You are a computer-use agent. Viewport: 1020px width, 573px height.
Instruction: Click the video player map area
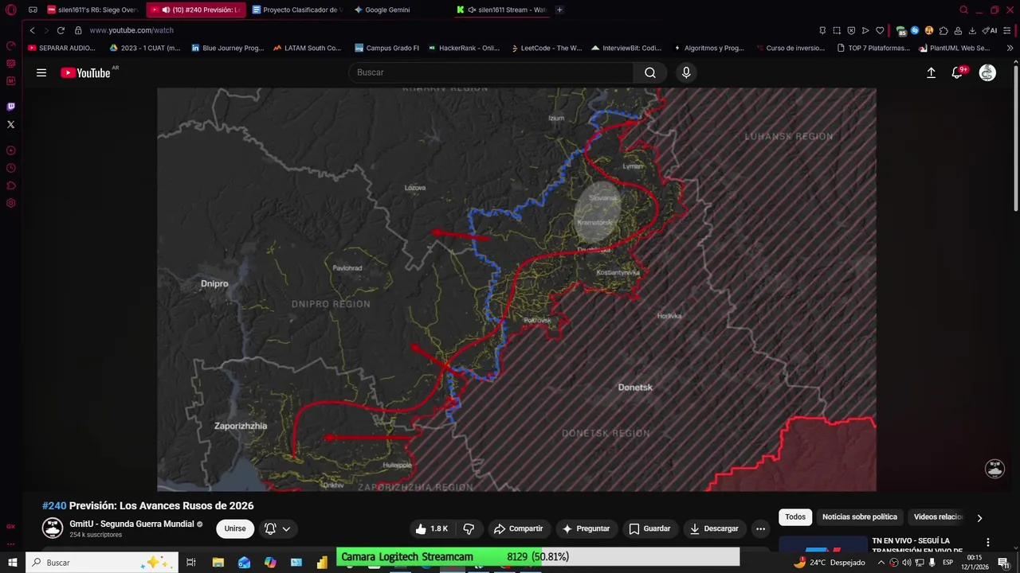tap(516, 290)
